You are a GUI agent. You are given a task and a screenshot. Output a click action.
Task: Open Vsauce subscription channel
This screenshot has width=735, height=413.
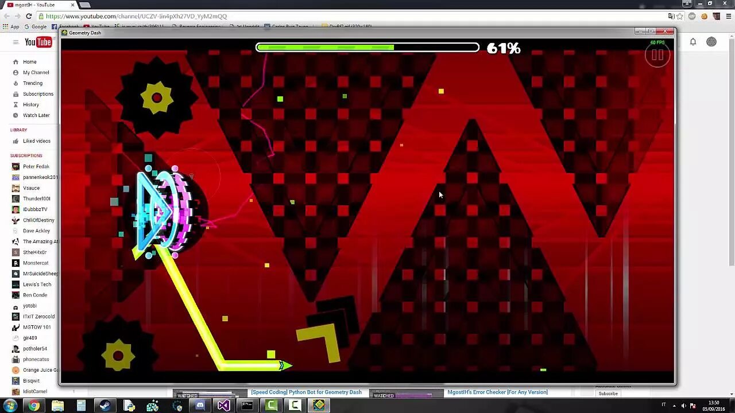point(31,188)
